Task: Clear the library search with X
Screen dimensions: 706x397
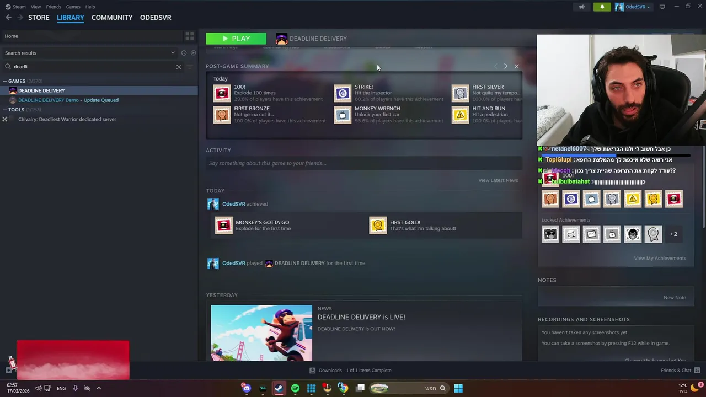Action: 178,67
